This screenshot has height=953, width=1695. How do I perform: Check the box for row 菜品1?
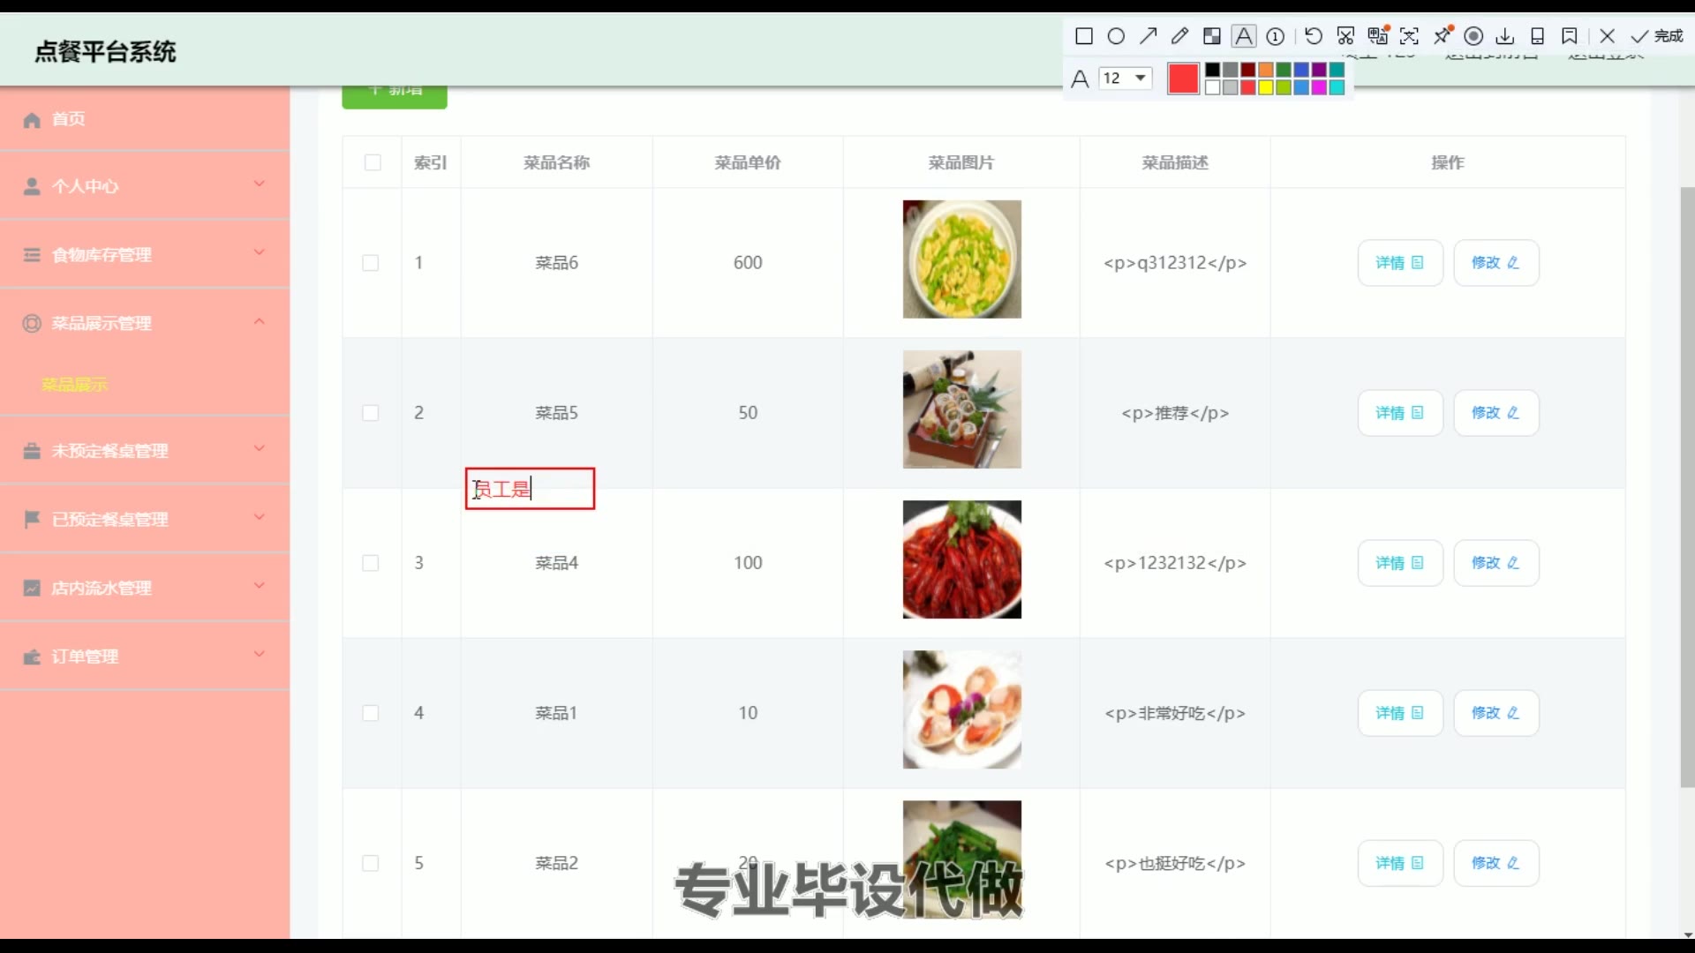371,713
